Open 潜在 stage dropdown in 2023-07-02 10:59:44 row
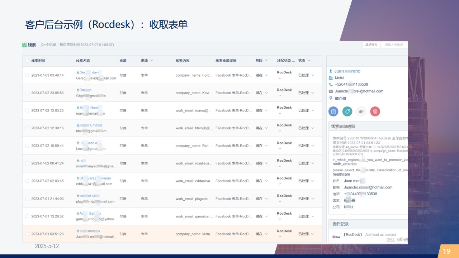459x258 pixels. coord(266,146)
